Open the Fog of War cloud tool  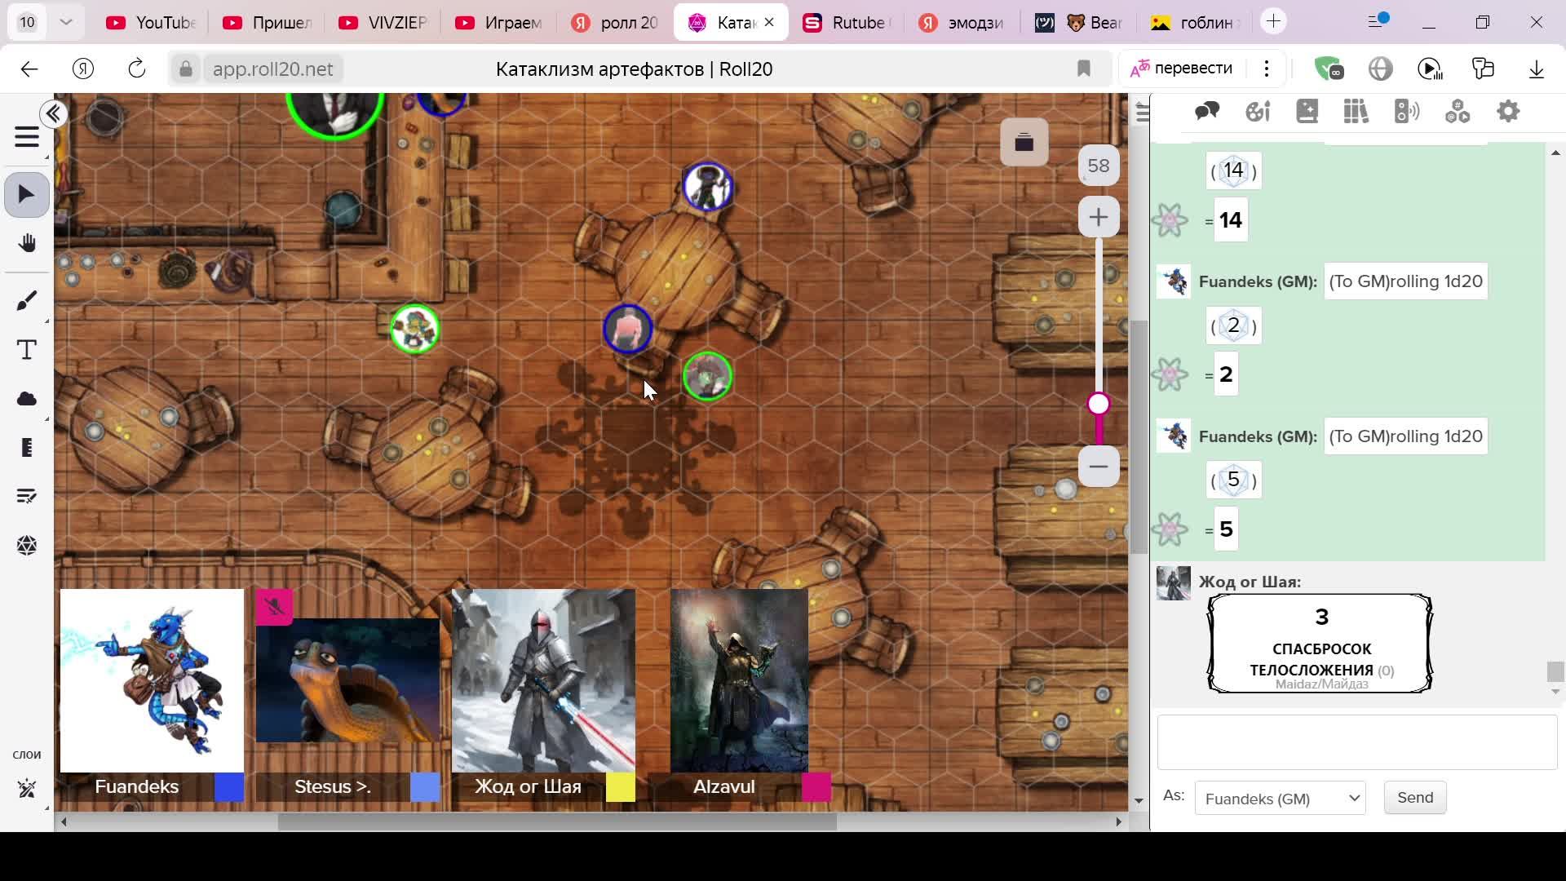pyautogui.click(x=26, y=399)
